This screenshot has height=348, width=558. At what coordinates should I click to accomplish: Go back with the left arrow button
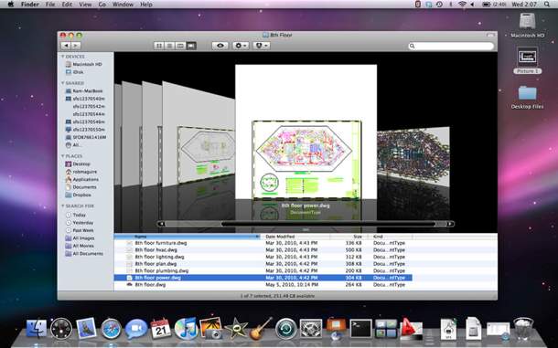click(66, 46)
